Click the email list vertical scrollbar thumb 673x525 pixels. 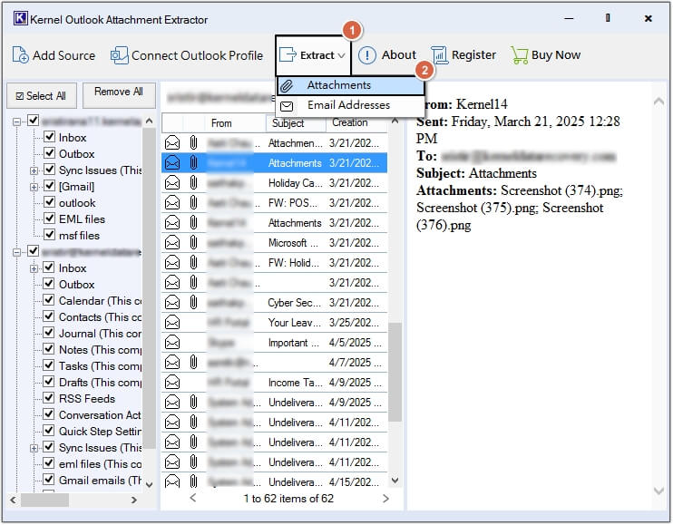(395, 373)
